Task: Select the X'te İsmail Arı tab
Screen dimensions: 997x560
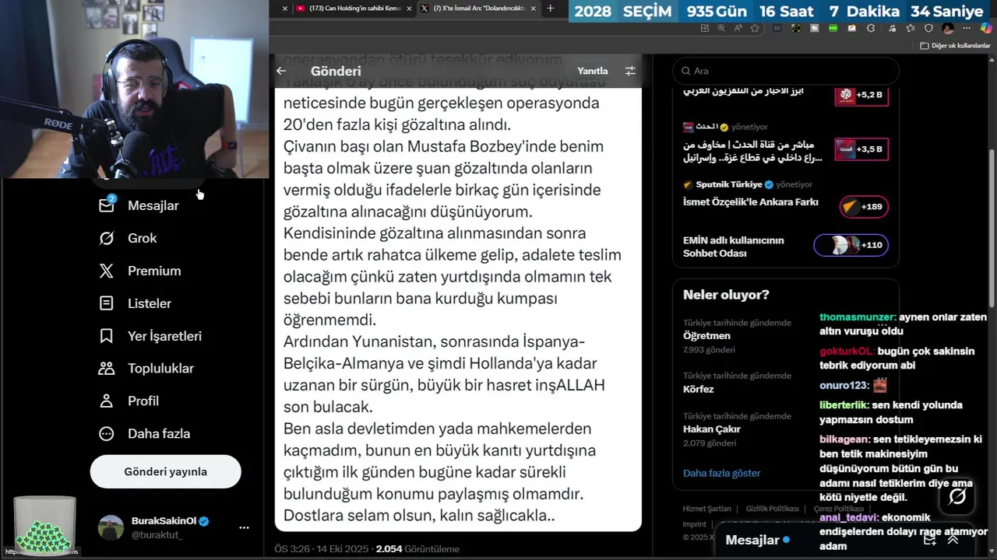Action: [478, 9]
